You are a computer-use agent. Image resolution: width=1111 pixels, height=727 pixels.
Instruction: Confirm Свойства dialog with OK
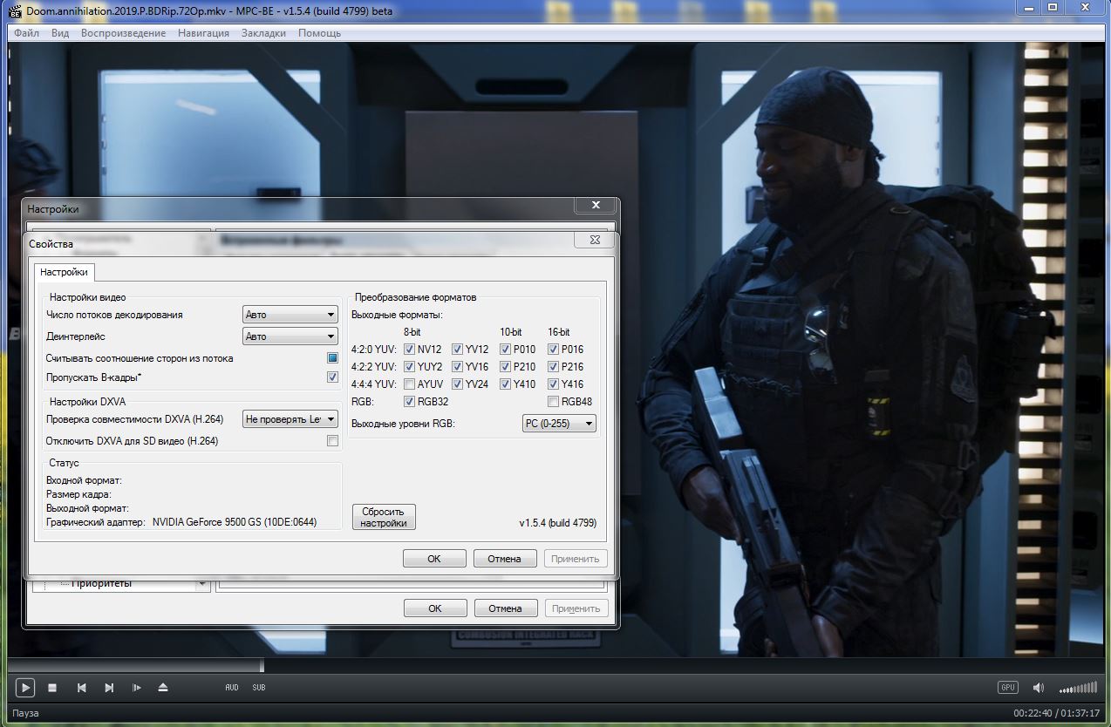(x=434, y=559)
